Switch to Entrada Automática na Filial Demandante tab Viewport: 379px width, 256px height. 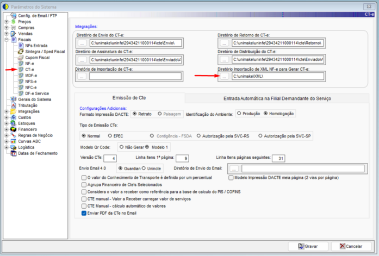point(277,98)
